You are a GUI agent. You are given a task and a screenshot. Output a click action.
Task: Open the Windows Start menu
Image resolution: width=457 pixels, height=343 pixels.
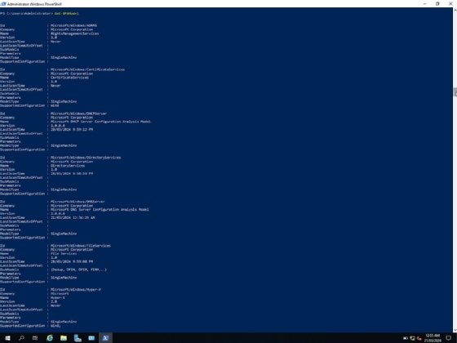click(x=7, y=338)
